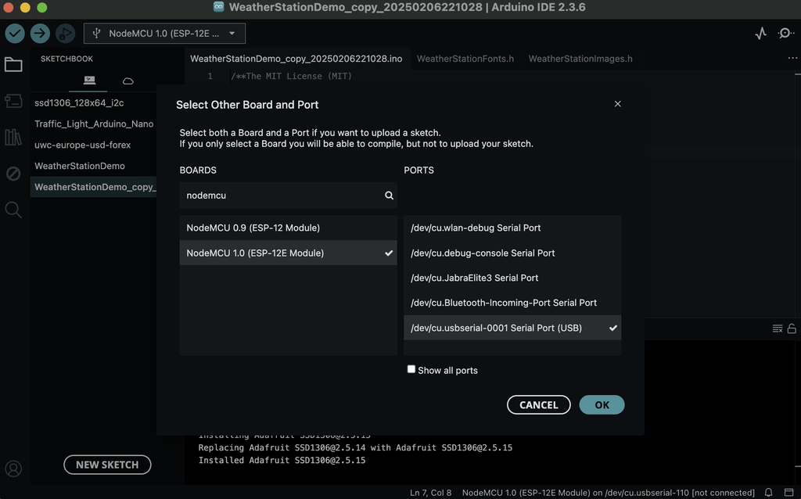The image size is (801, 499).
Task: Open the Search sidebar icon
Action: (x=13, y=210)
